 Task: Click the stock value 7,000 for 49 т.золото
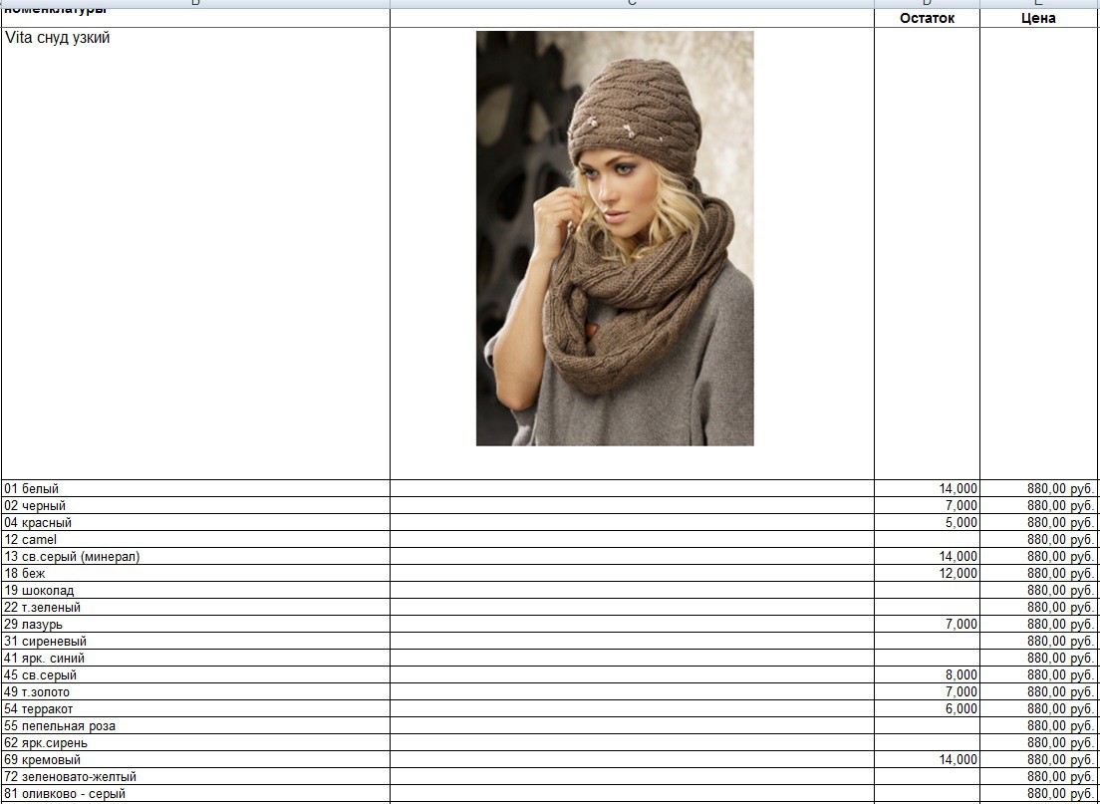pos(927,691)
